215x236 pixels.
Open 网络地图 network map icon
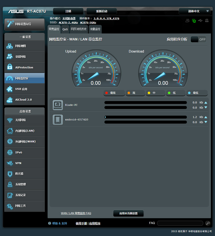point(10,46)
